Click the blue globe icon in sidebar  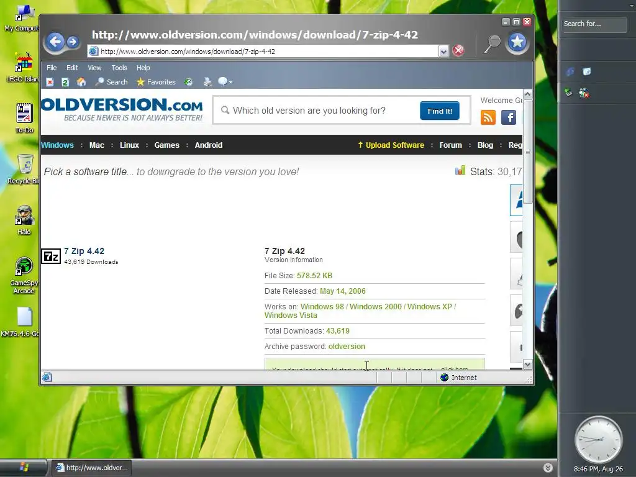coord(570,72)
